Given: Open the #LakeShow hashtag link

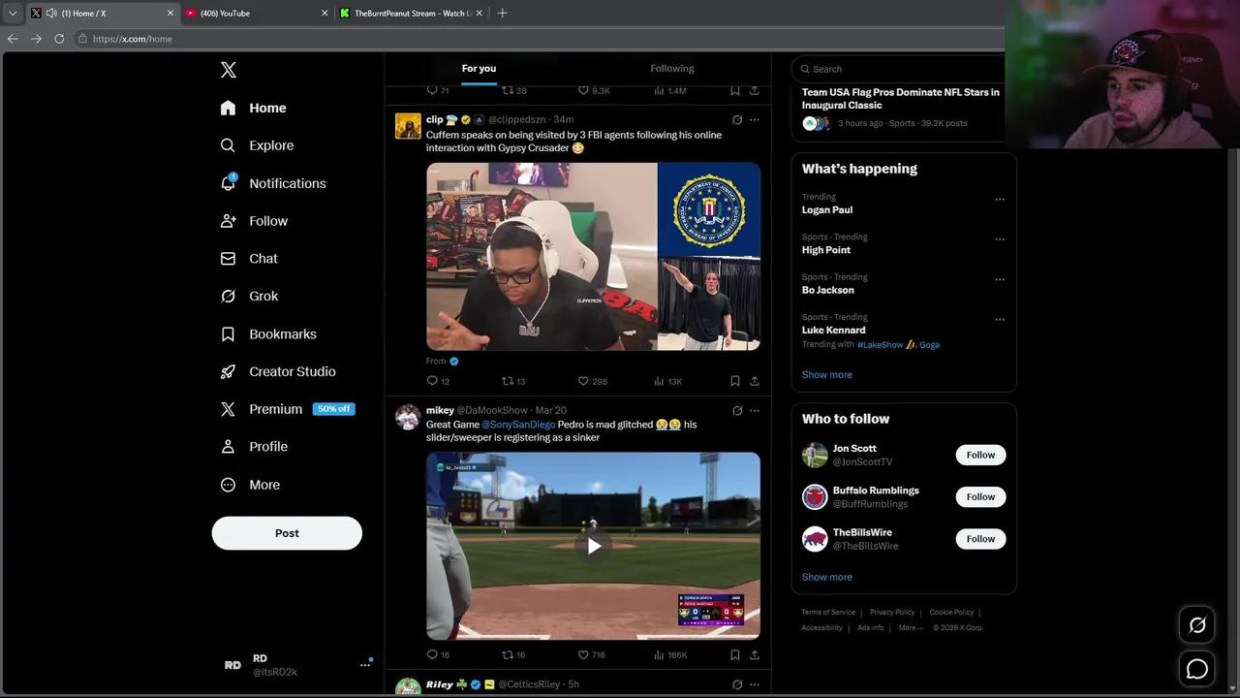Looking at the screenshot, I should (x=881, y=344).
